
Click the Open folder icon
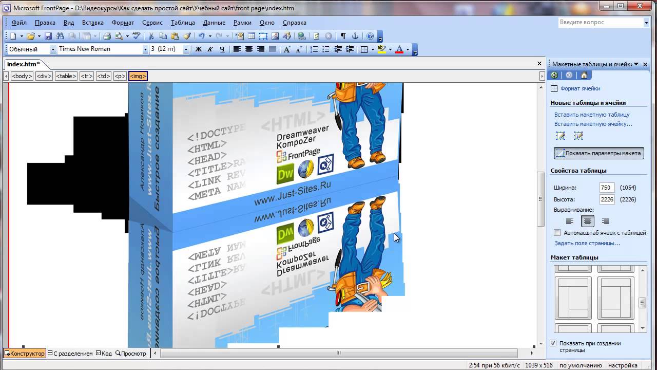tap(31, 36)
